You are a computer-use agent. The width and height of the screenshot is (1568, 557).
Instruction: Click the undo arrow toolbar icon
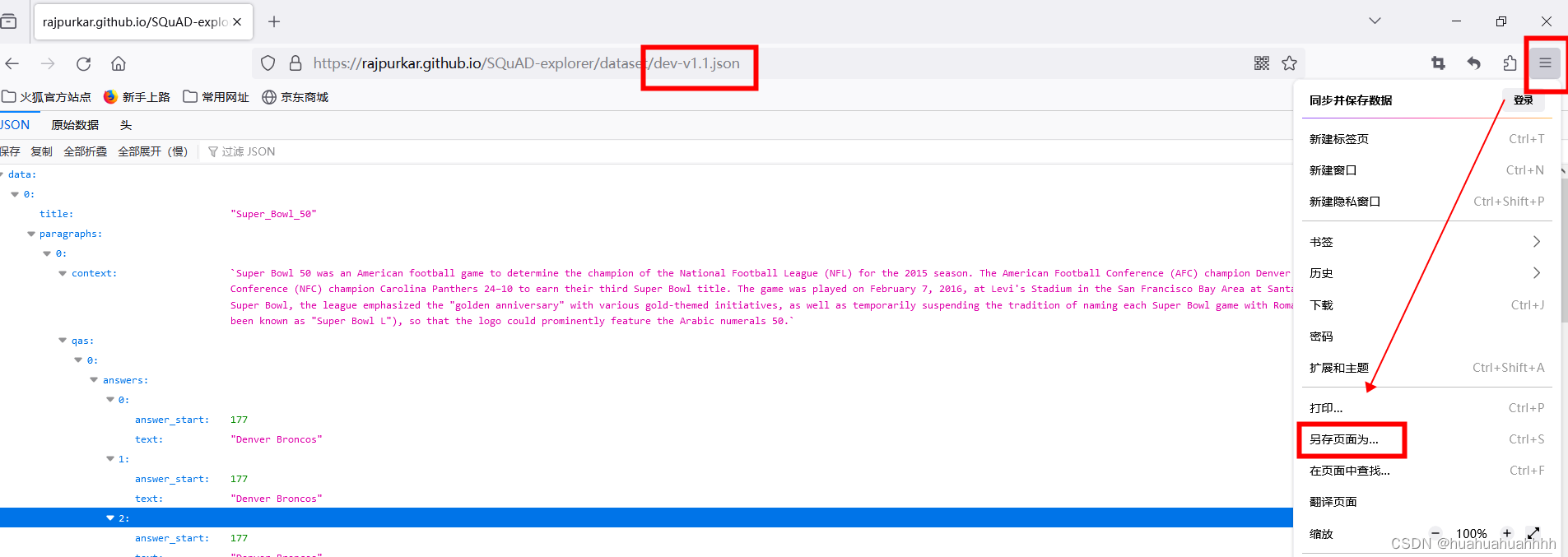point(1474,63)
